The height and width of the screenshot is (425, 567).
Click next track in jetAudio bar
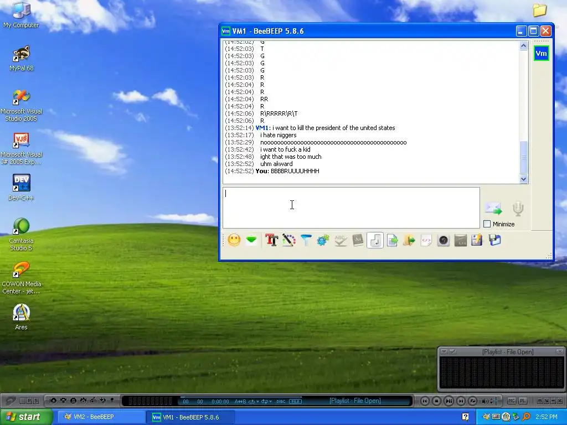[461, 401]
